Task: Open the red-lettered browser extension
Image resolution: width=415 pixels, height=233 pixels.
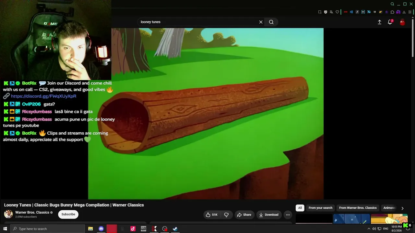Action: coord(346,12)
